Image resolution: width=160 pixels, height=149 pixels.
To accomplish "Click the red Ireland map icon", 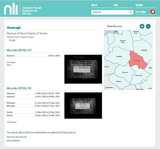I will tap(153, 12).
